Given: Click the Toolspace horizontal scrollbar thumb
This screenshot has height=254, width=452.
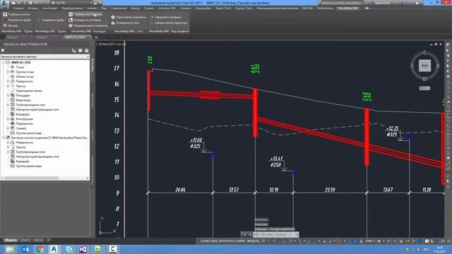Looking at the screenshot, I should tap(31, 178).
